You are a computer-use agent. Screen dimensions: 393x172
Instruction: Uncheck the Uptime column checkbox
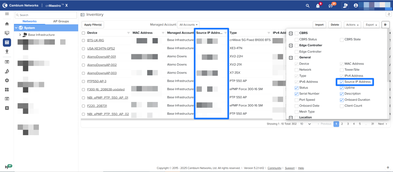tap(342, 88)
